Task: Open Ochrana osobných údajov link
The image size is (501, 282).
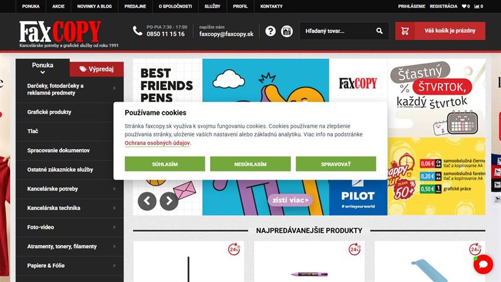Action: pos(157,143)
